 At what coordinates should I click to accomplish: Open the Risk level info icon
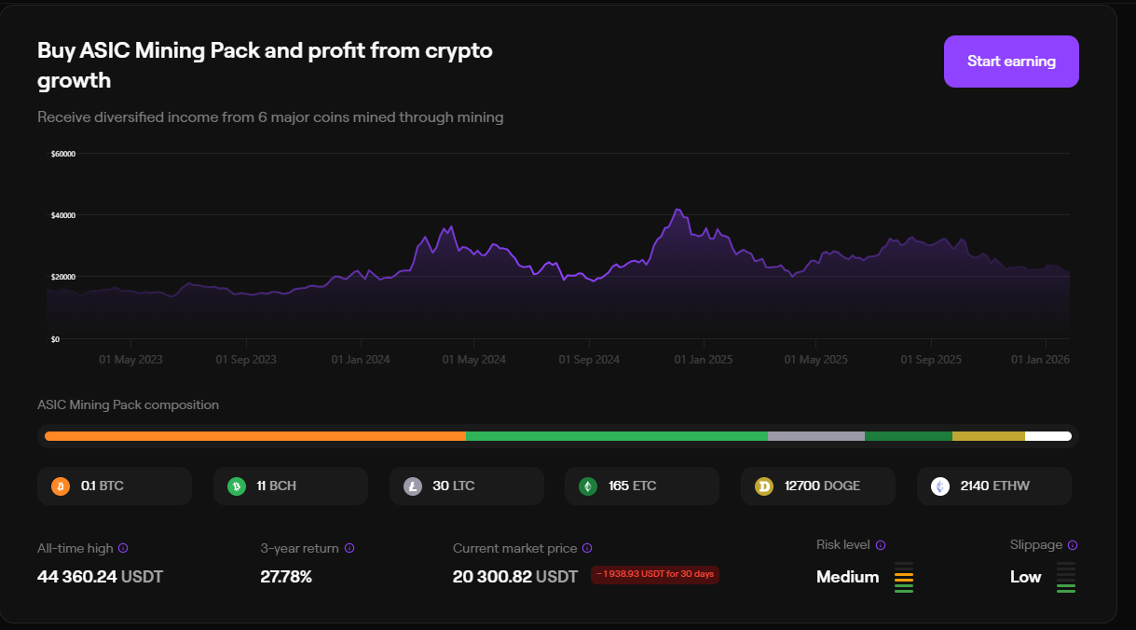point(881,545)
